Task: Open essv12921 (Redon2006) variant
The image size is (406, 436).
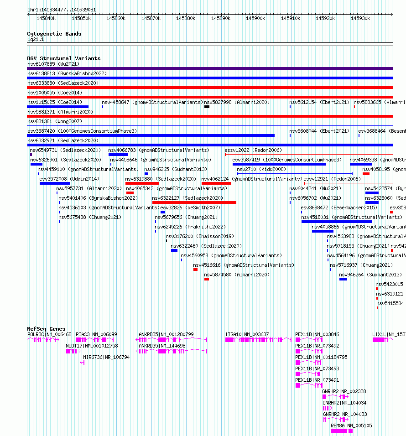Action: 332,179
